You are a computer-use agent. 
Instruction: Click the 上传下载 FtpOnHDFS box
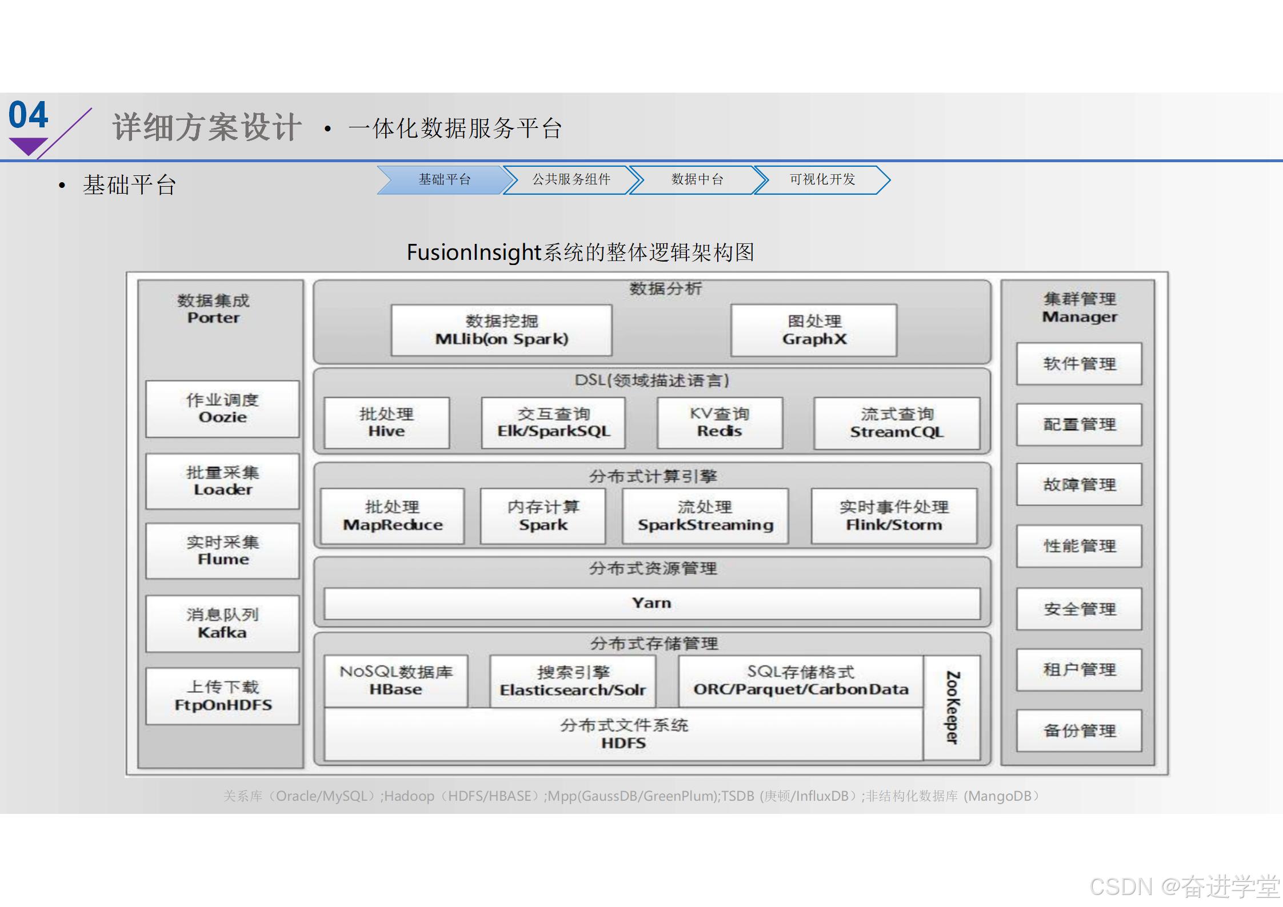coord(222,696)
